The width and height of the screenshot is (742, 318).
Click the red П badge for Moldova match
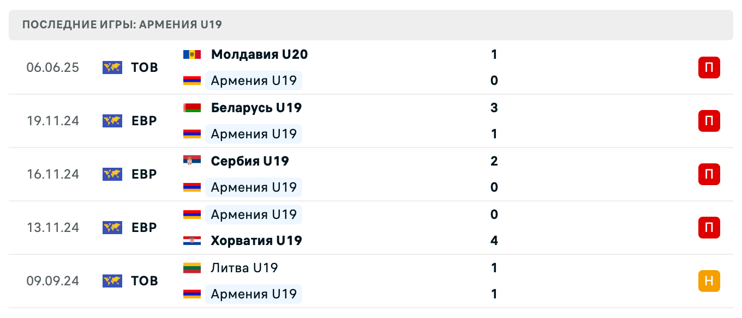(x=709, y=68)
